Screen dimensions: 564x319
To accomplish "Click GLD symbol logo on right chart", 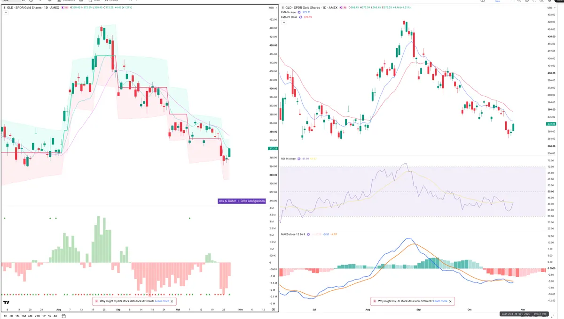I will 283,8.
